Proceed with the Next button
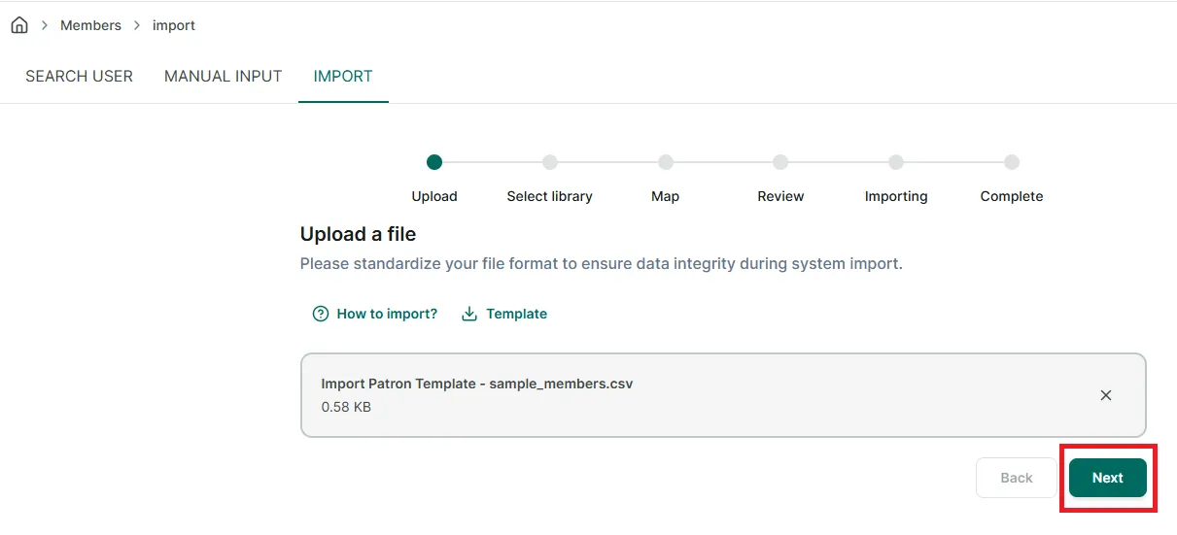 pyautogui.click(x=1108, y=478)
